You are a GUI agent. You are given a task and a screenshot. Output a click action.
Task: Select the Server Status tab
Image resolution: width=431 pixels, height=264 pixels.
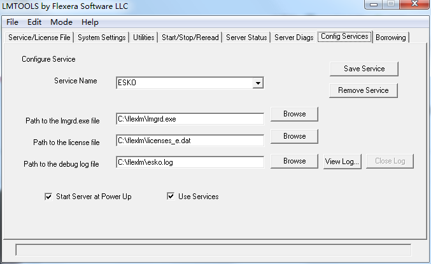(246, 38)
